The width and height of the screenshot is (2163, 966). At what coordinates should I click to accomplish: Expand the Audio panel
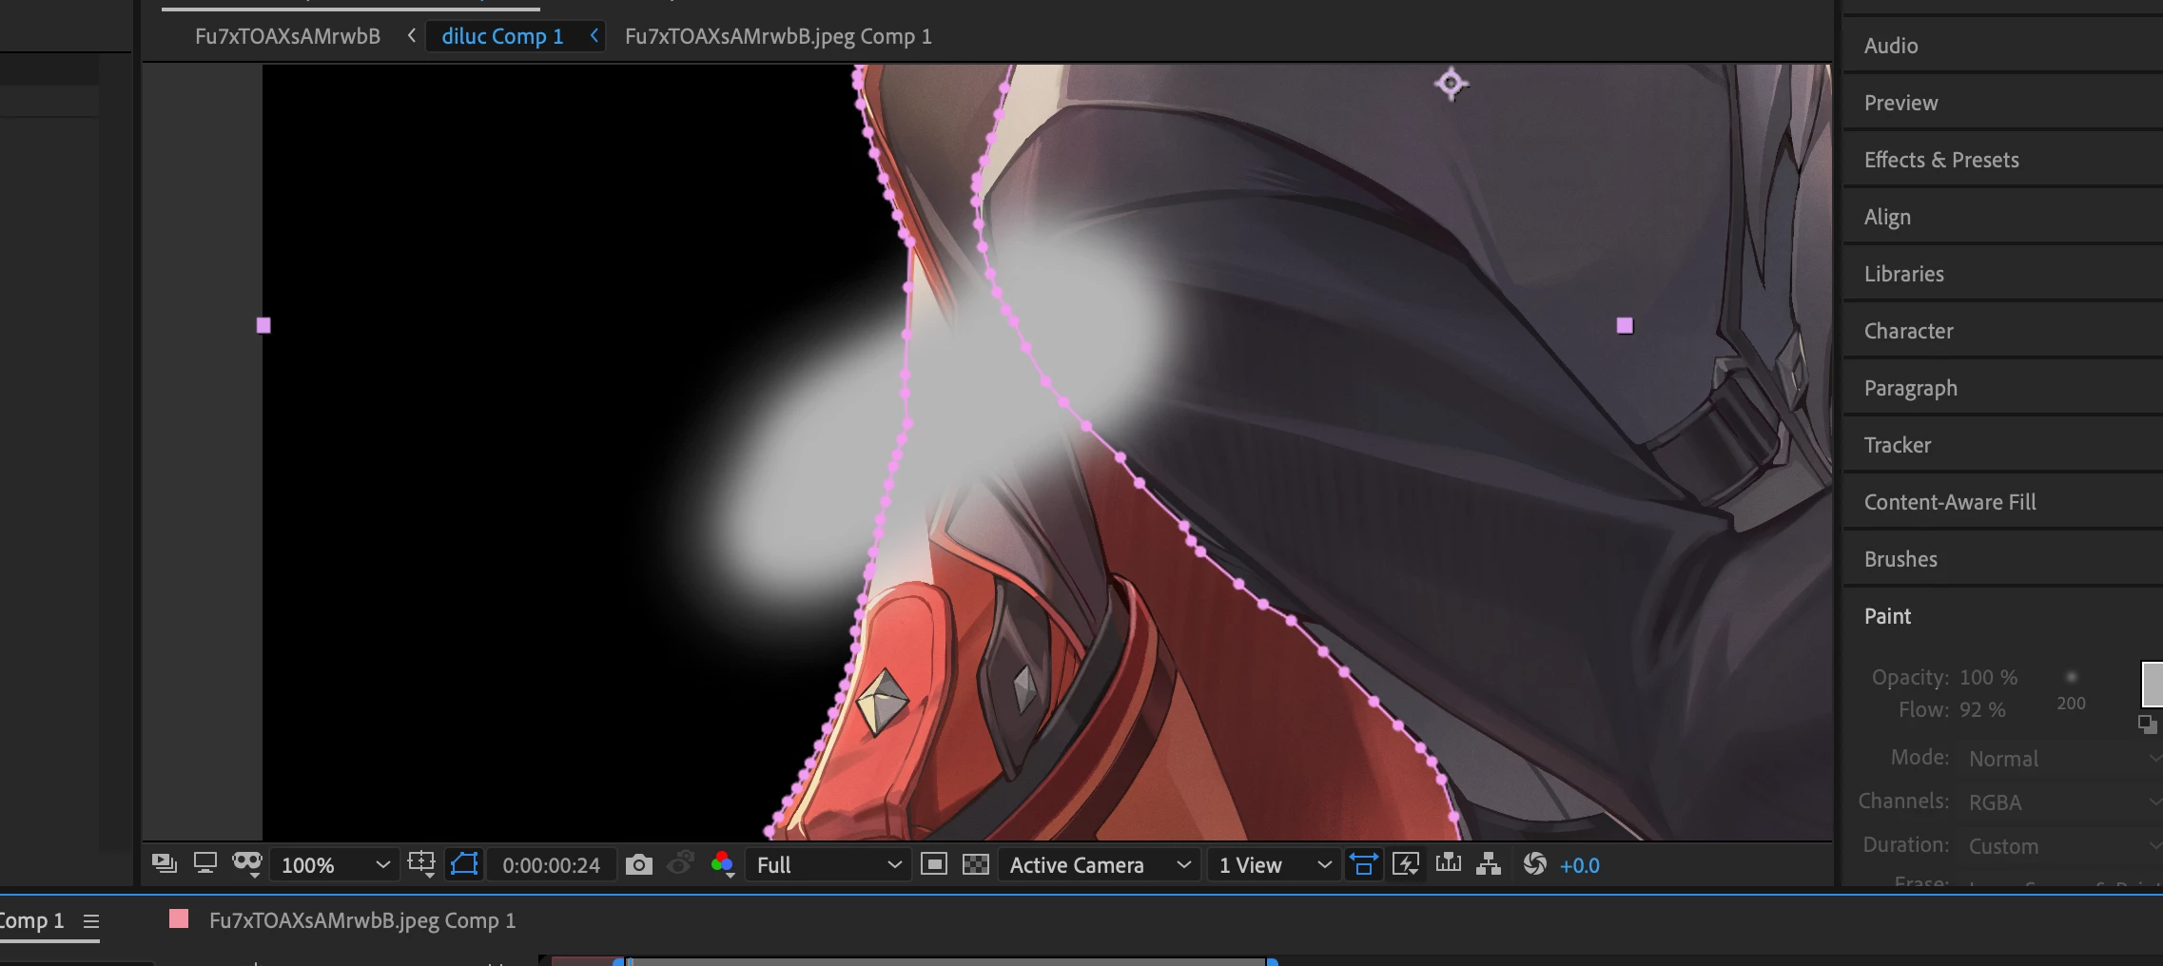coord(2002,46)
